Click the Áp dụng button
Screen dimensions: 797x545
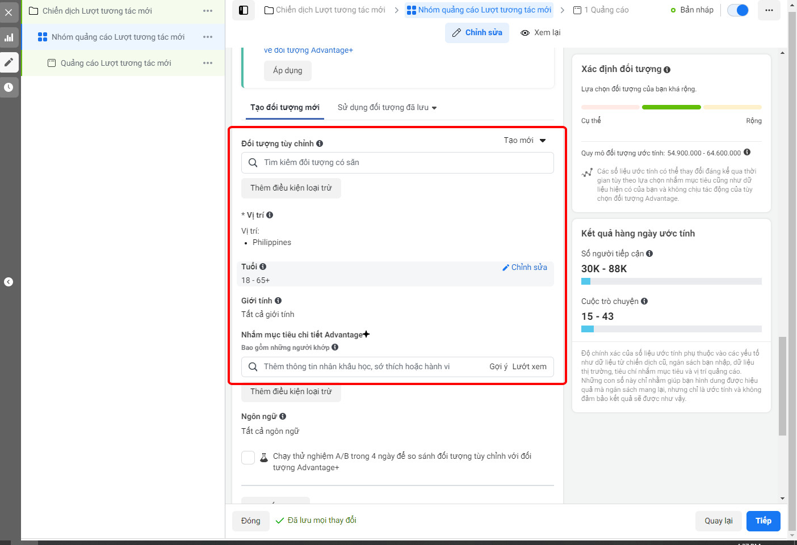(288, 70)
